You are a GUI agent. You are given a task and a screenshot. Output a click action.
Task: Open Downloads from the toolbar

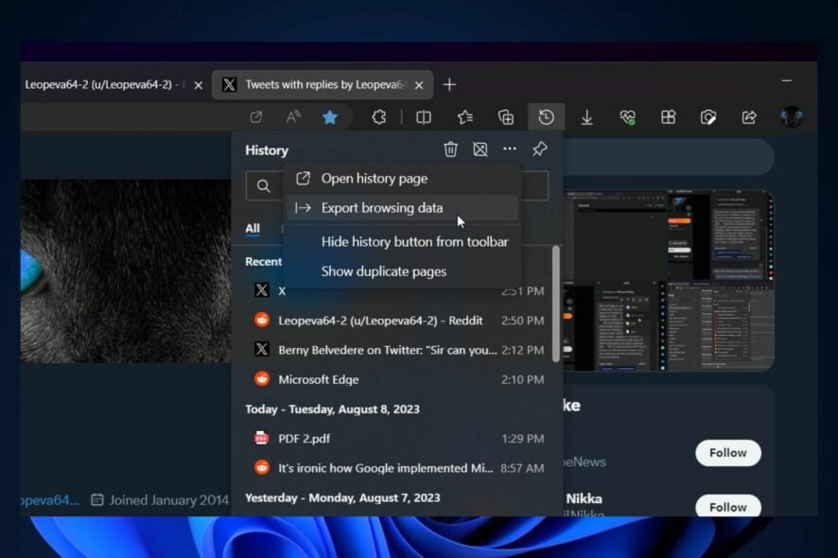click(x=586, y=116)
